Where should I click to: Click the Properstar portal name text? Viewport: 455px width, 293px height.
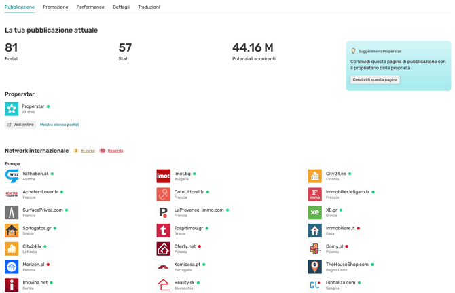(x=33, y=106)
